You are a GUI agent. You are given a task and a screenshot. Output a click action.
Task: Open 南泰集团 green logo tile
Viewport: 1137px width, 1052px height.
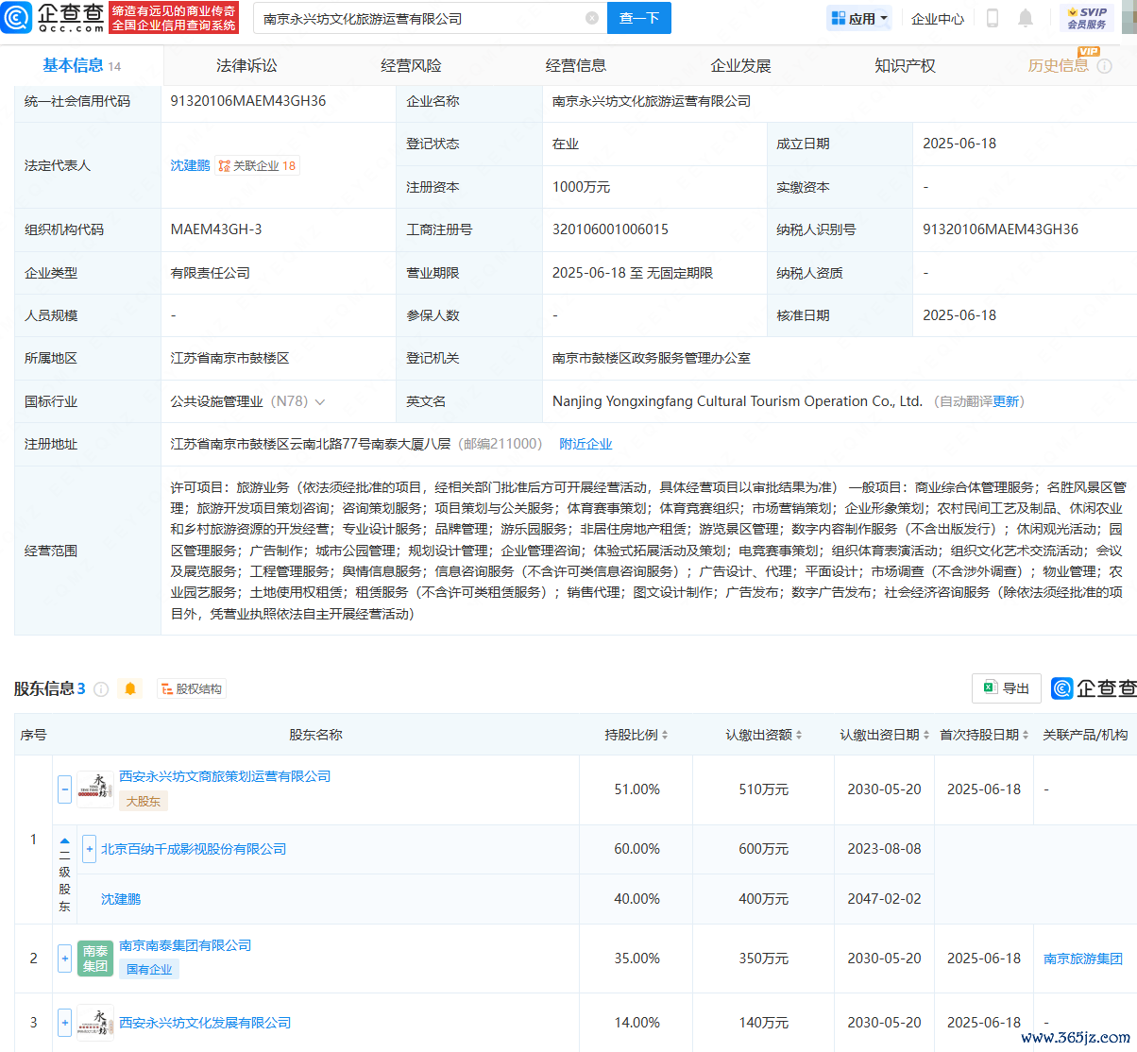click(x=95, y=959)
